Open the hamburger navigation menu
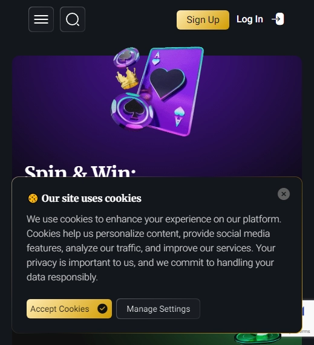 [x=41, y=19]
